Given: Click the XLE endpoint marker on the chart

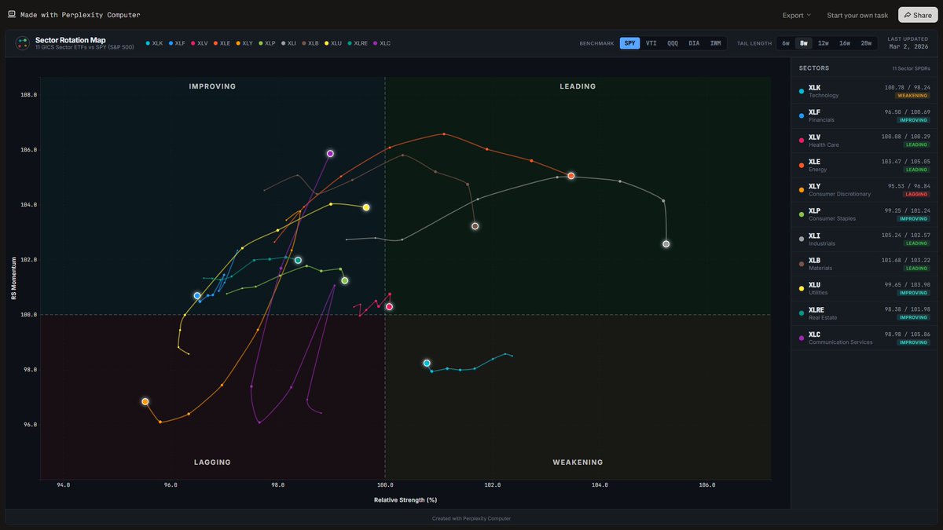Looking at the screenshot, I should click(571, 176).
